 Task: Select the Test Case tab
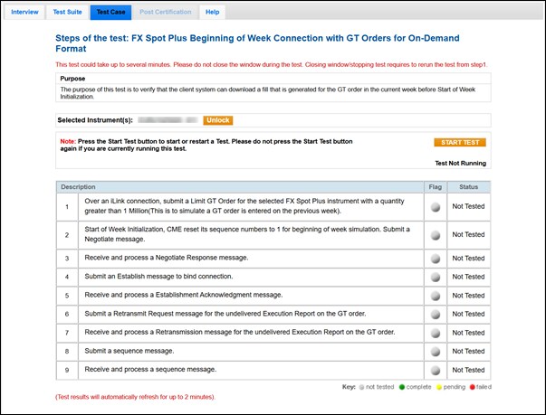110,12
